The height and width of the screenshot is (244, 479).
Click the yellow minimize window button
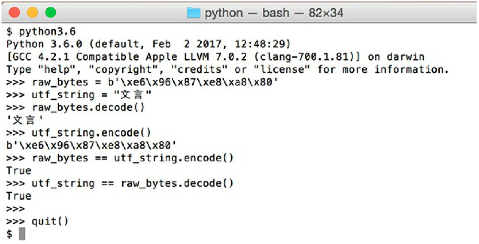pyautogui.click(x=32, y=13)
